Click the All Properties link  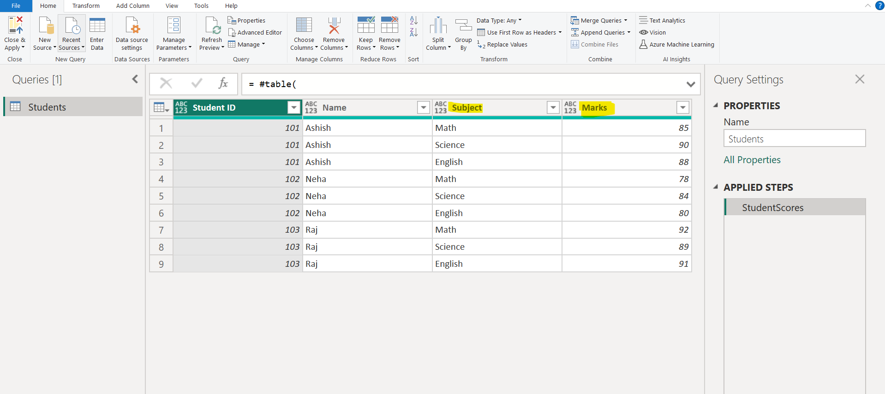click(x=752, y=160)
